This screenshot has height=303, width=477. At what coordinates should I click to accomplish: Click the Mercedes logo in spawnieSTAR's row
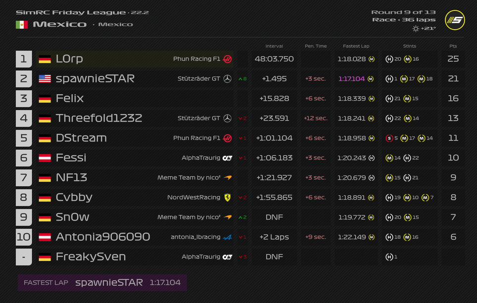coord(227,79)
